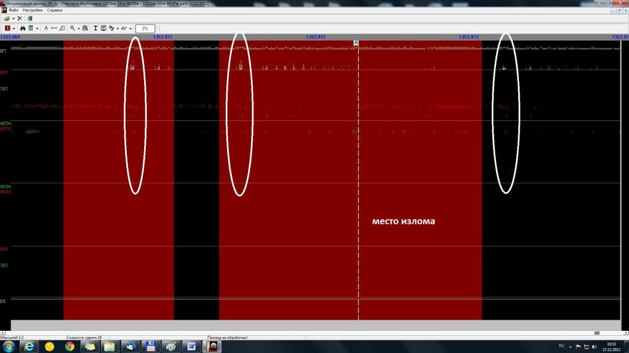Image resolution: width=629 pixels, height=353 pixels.
Task: Open Google Chrome from the taskbar
Action: (x=69, y=346)
